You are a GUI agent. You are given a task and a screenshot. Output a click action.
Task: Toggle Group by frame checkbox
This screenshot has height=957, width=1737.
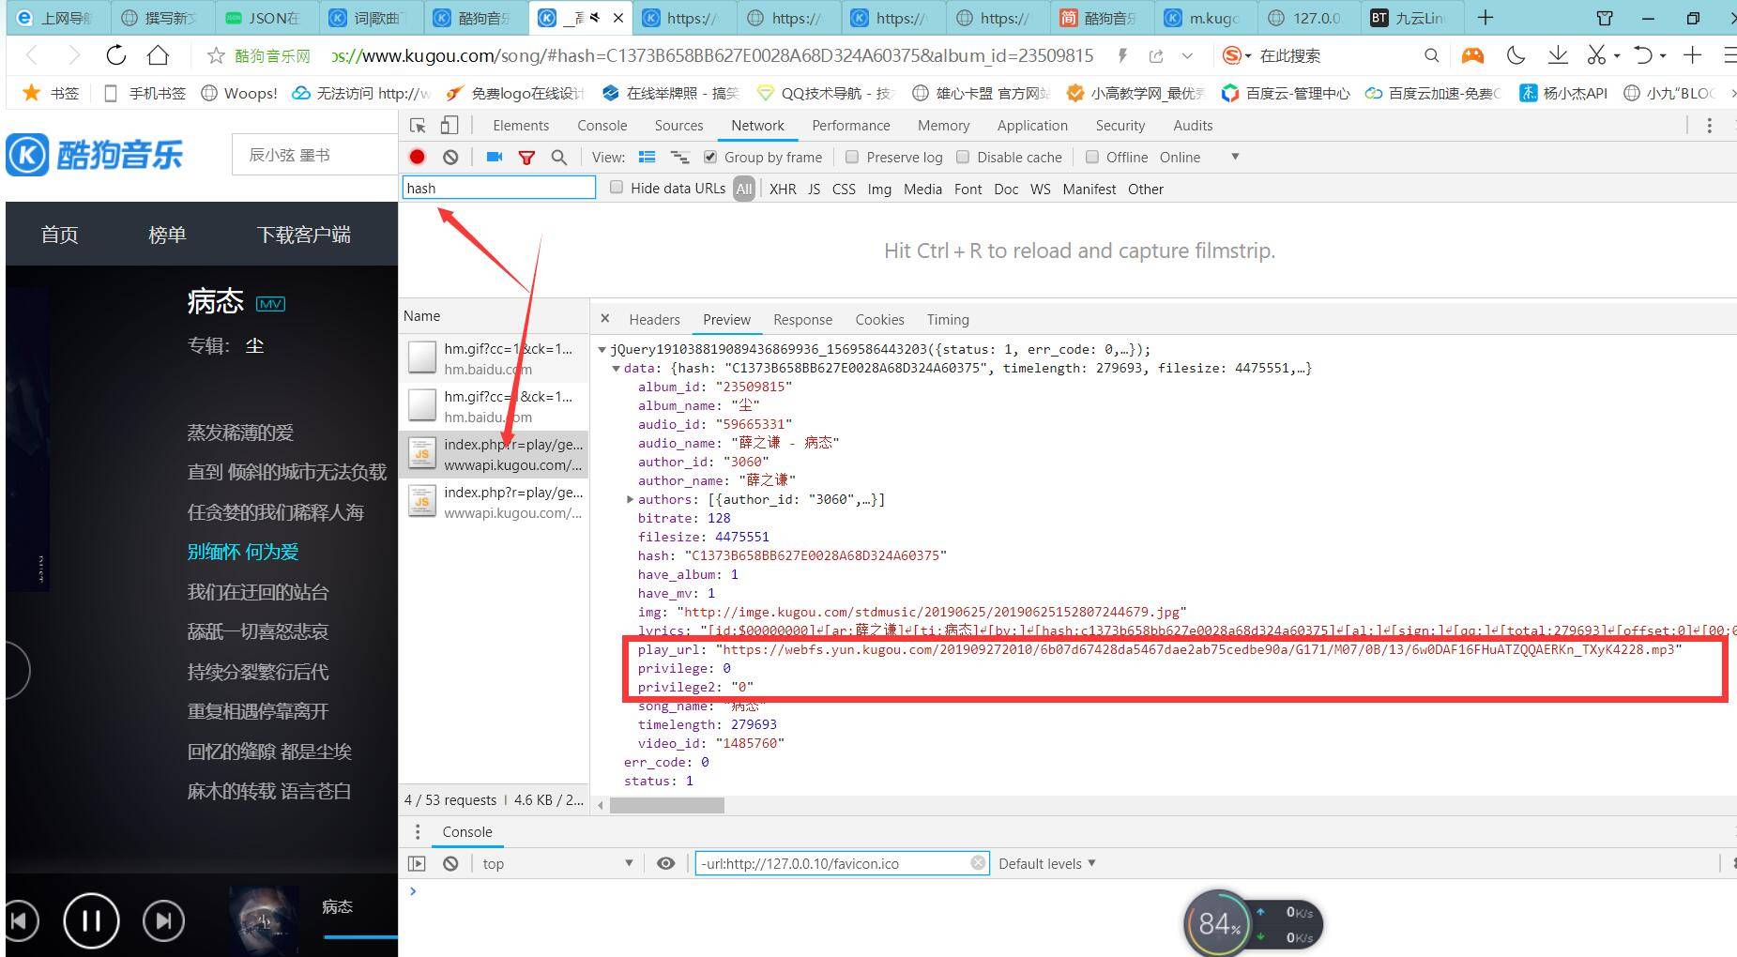coord(710,157)
